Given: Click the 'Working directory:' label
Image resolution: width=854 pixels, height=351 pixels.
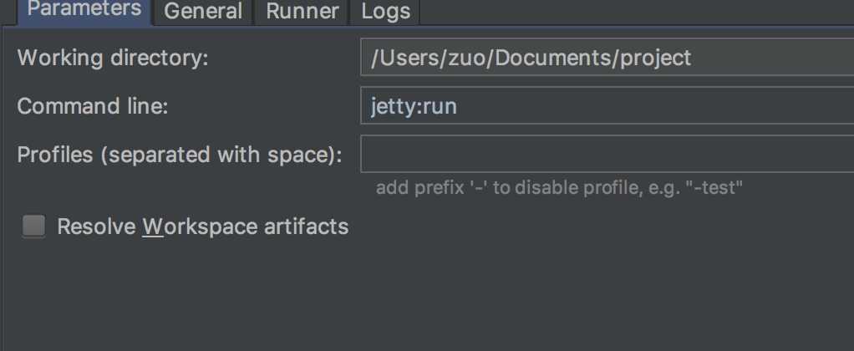Looking at the screenshot, I should tap(113, 58).
